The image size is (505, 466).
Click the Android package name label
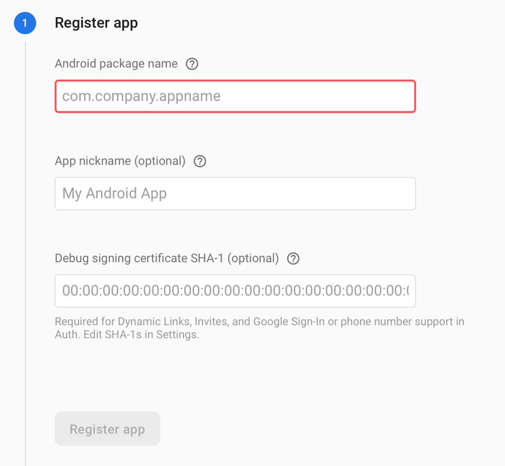(116, 64)
